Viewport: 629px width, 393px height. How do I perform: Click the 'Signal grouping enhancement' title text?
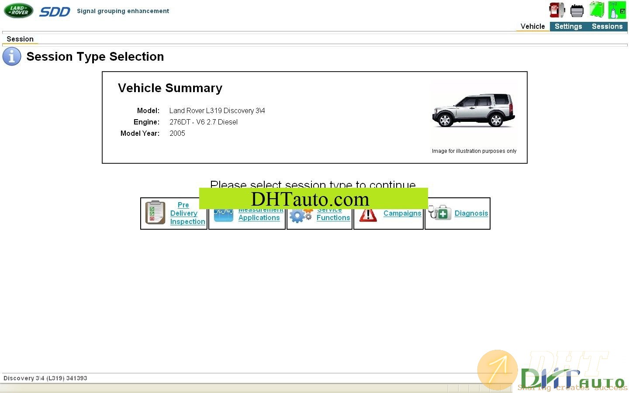click(x=123, y=11)
